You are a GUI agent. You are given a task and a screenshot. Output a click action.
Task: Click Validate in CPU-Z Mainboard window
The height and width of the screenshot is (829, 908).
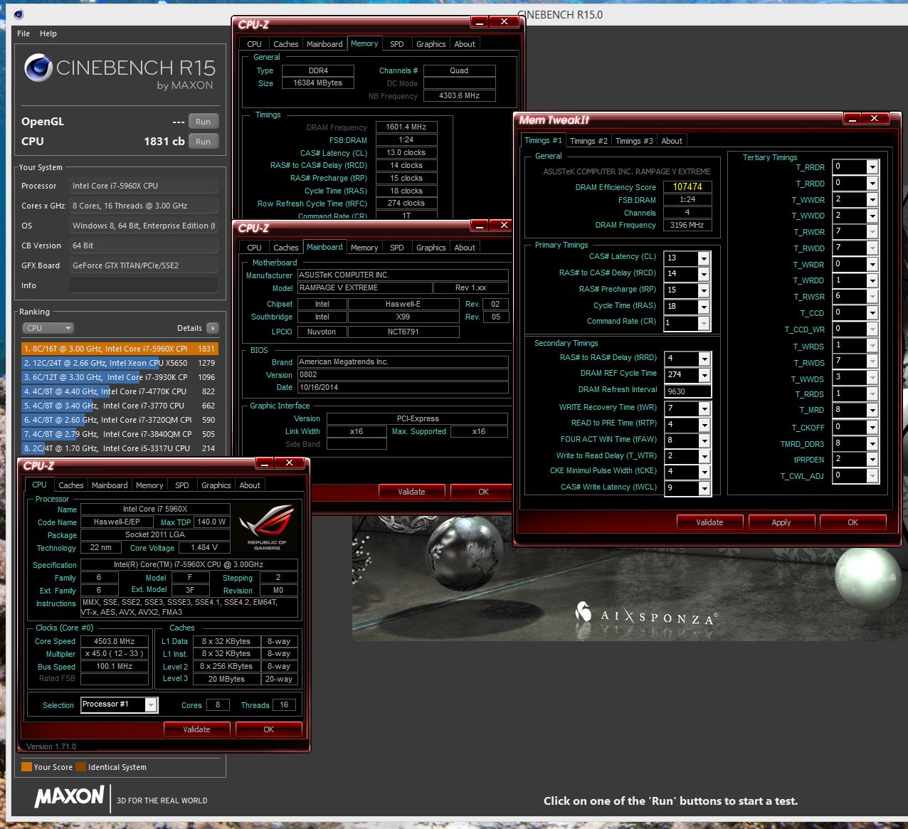411,492
